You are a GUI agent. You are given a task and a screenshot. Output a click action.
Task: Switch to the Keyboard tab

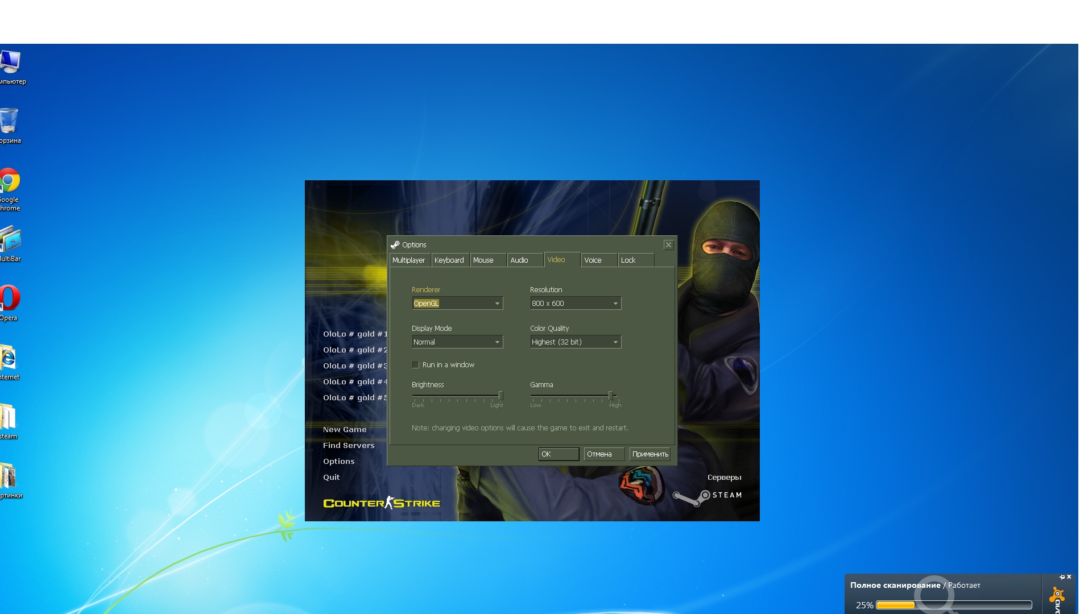(x=450, y=260)
